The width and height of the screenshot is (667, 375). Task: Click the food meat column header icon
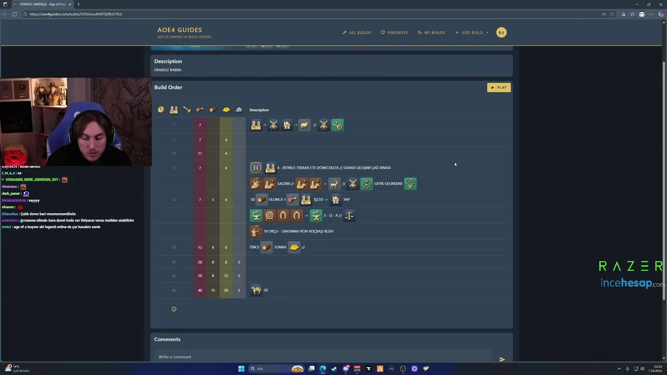200,109
